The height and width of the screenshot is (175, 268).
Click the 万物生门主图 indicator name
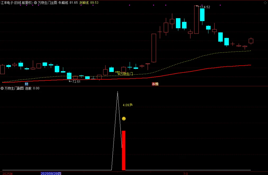coord(47,3)
